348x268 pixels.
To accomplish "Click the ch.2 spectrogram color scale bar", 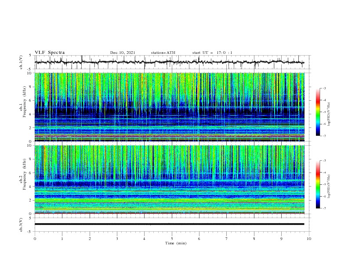I will tap(318, 184).
